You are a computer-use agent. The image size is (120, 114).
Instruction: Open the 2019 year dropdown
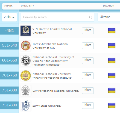tap(9, 17)
